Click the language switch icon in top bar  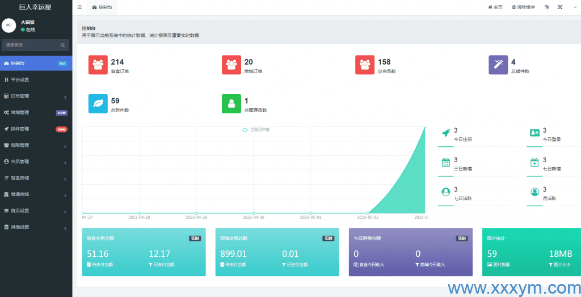pos(546,7)
